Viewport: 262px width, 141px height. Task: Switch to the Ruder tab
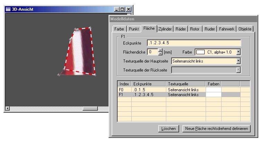tap(209, 29)
